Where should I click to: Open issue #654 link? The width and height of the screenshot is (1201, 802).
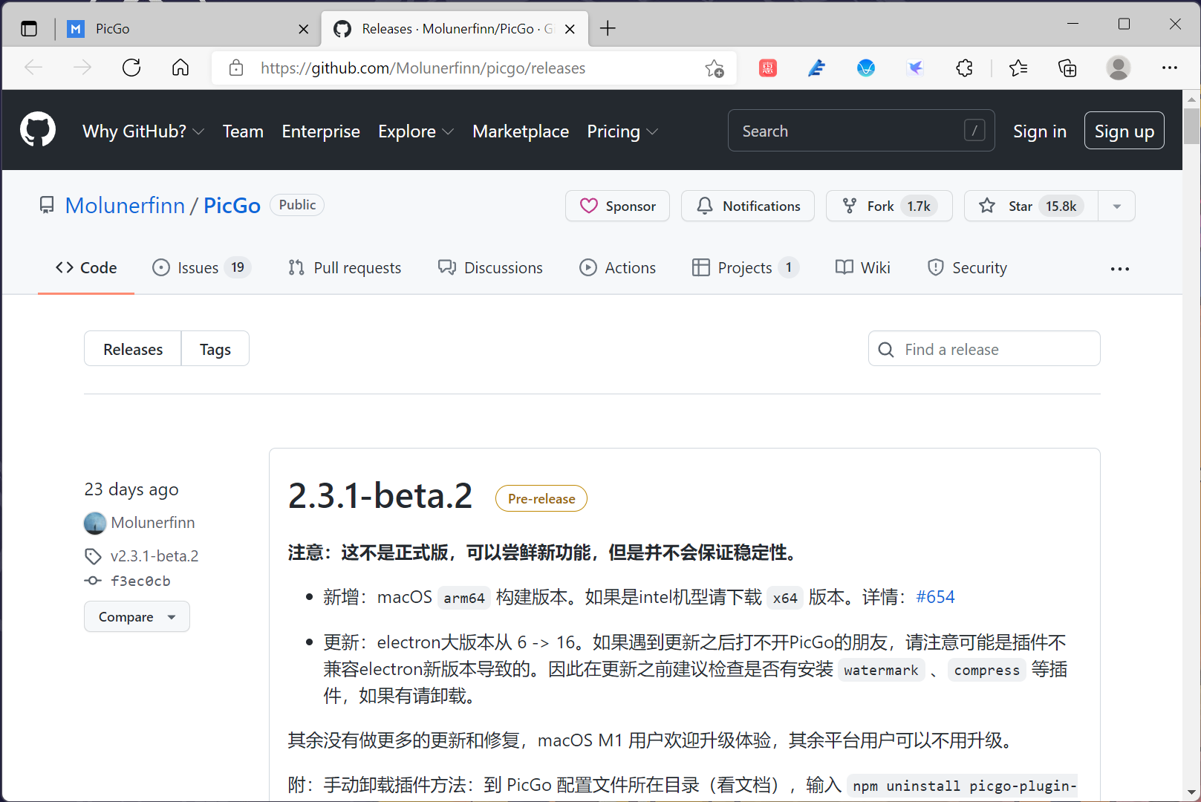point(935,596)
